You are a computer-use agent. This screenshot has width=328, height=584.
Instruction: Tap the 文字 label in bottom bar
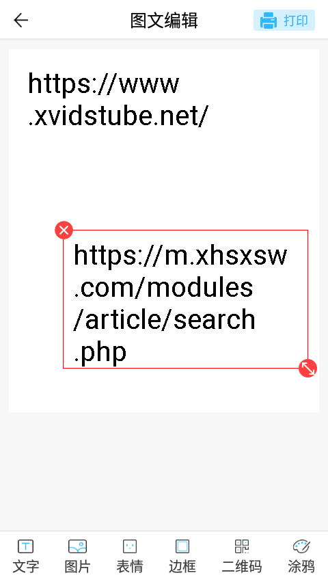pyautogui.click(x=26, y=566)
